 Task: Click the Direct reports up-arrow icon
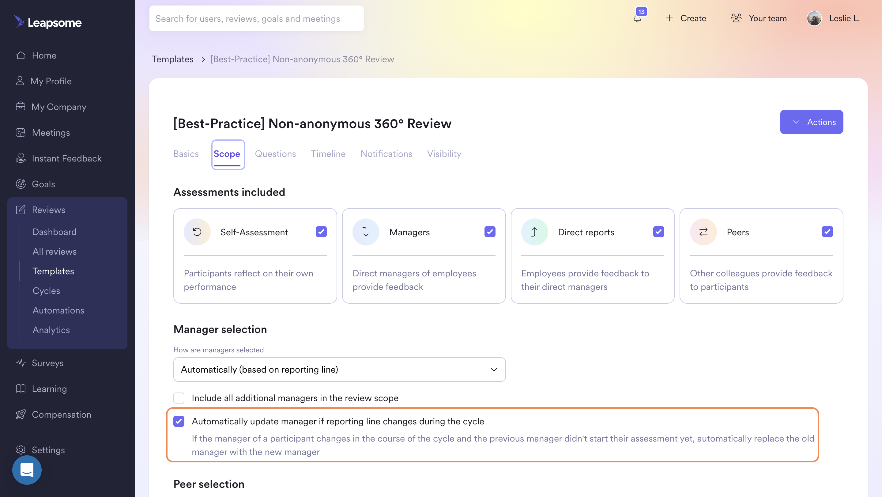[534, 232]
